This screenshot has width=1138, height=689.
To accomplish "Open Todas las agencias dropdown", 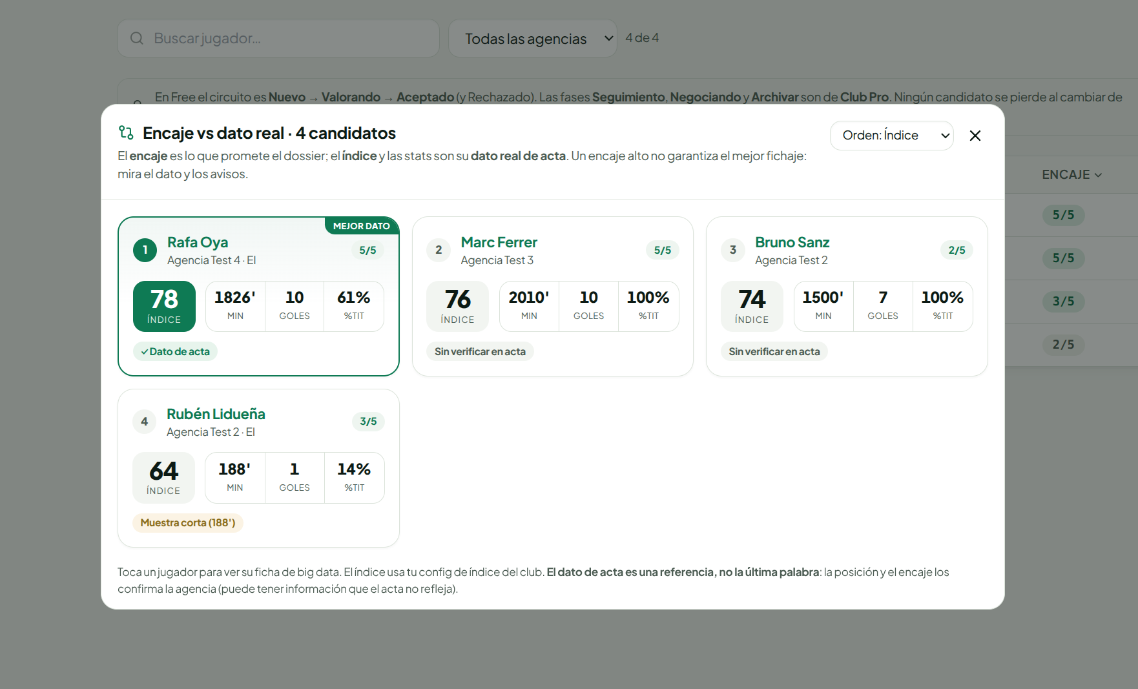I will pos(533,38).
